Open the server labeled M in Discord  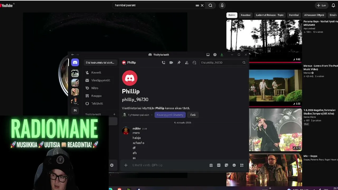[75, 110]
